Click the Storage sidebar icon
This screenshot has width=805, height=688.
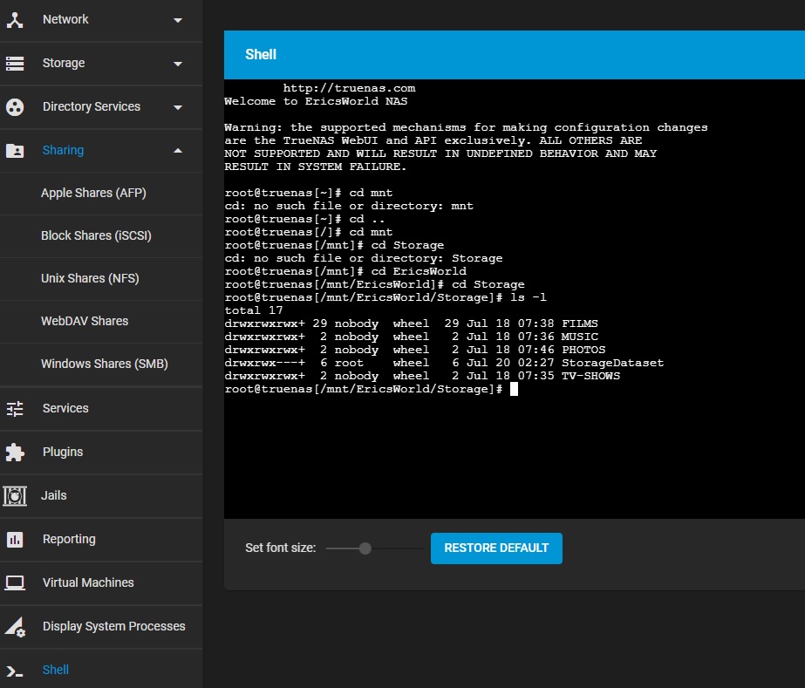coord(14,63)
